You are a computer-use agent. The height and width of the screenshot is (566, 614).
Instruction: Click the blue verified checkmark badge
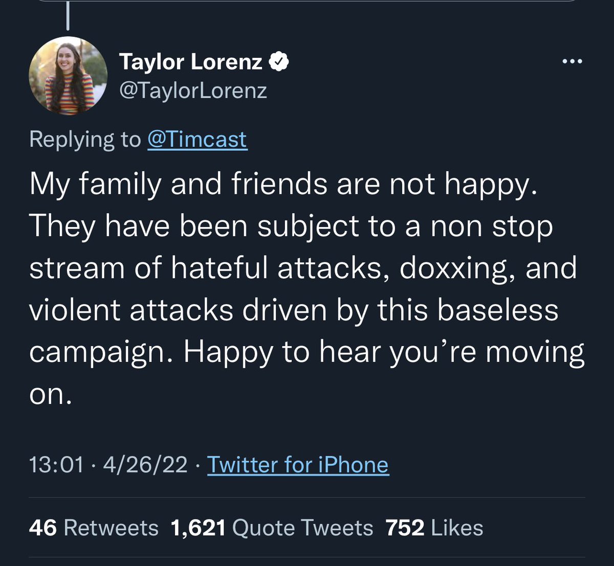(x=279, y=62)
